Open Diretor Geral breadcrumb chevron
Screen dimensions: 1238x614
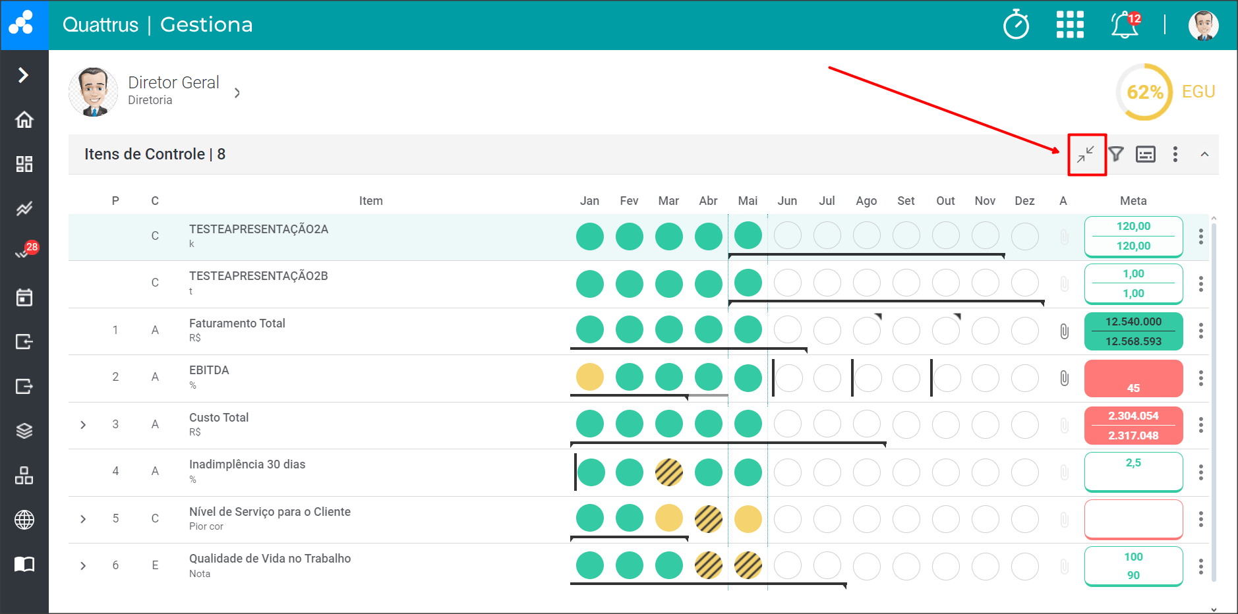pyautogui.click(x=237, y=93)
